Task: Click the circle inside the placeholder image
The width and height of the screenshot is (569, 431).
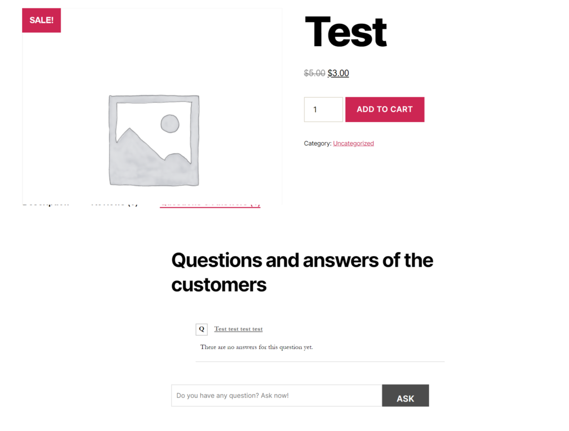Action: [170, 123]
